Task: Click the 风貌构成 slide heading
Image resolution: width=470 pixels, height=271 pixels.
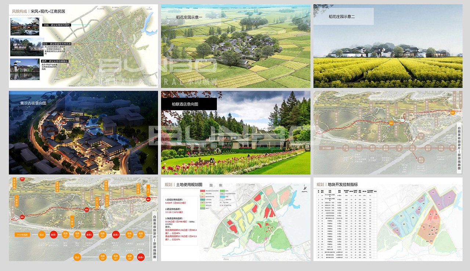Action: (x=20, y=11)
